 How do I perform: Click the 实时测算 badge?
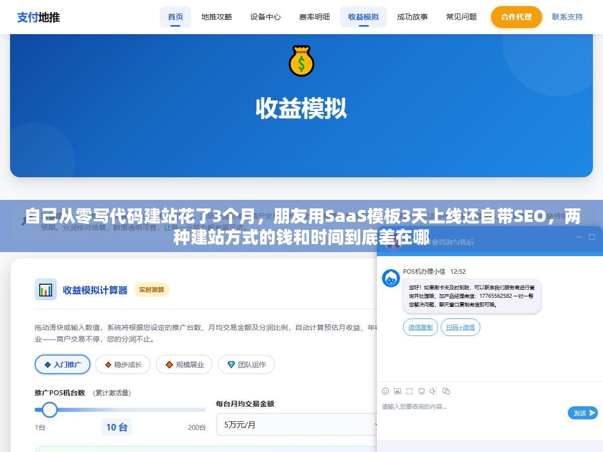tap(151, 290)
